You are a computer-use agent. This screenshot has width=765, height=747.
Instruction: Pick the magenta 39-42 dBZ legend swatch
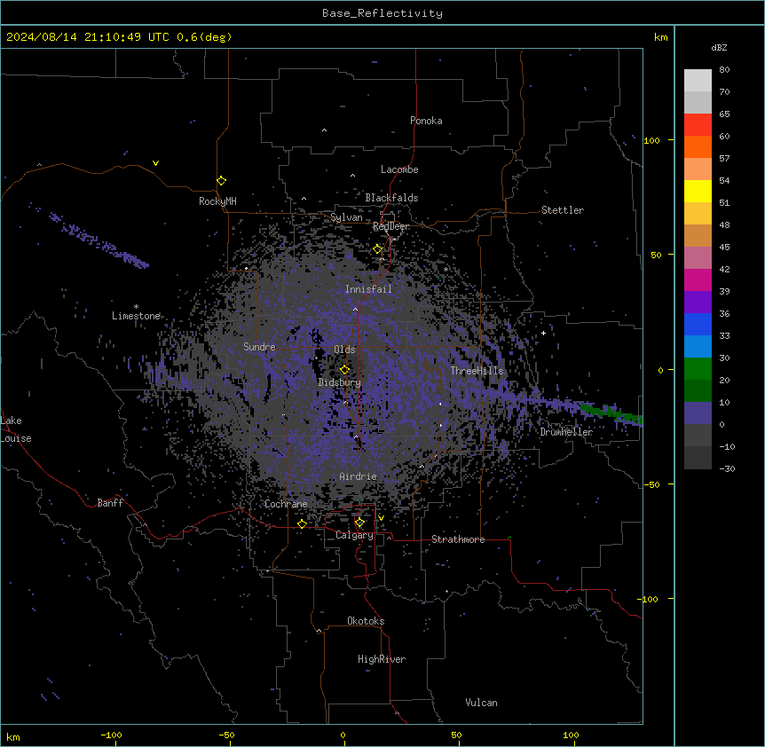[x=698, y=279]
